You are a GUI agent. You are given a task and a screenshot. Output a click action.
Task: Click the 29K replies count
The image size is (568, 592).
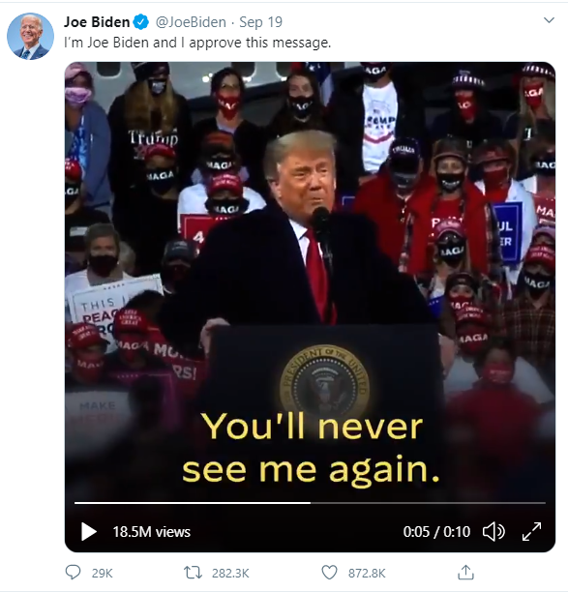click(x=102, y=573)
